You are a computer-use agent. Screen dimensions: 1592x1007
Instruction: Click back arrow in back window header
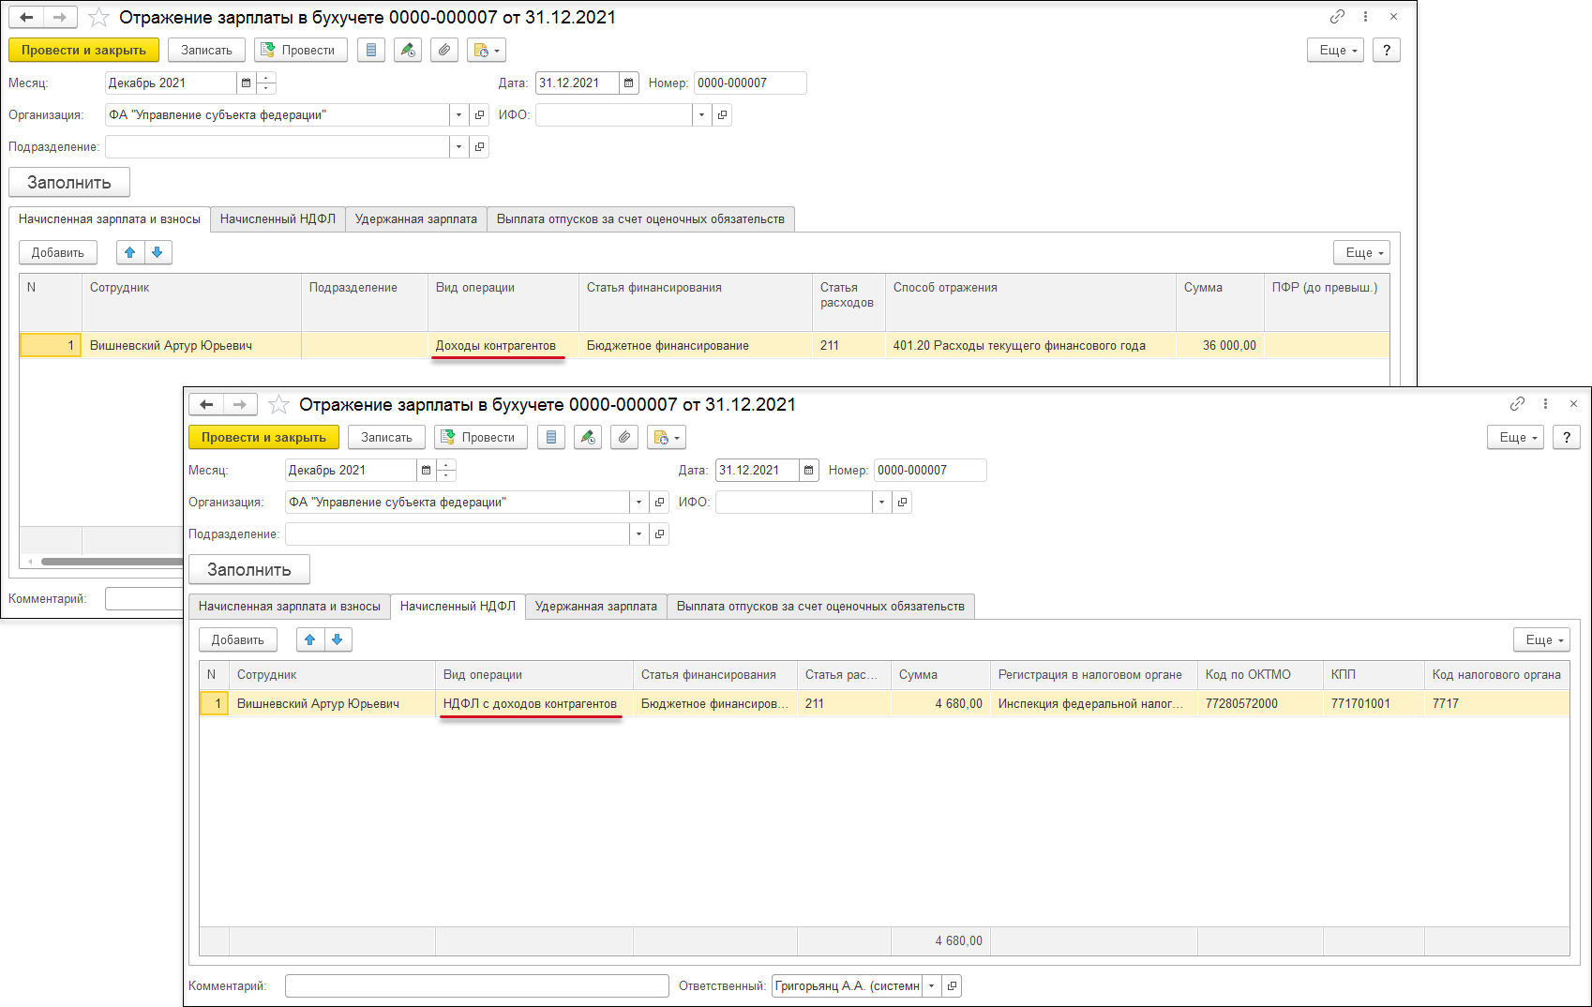click(x=26, y=17)
